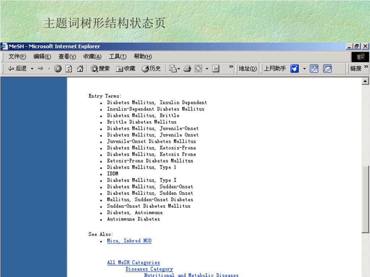Open the Back history dropdown arrow
This screenshot has height=277, width=370.
click(32, 69)
